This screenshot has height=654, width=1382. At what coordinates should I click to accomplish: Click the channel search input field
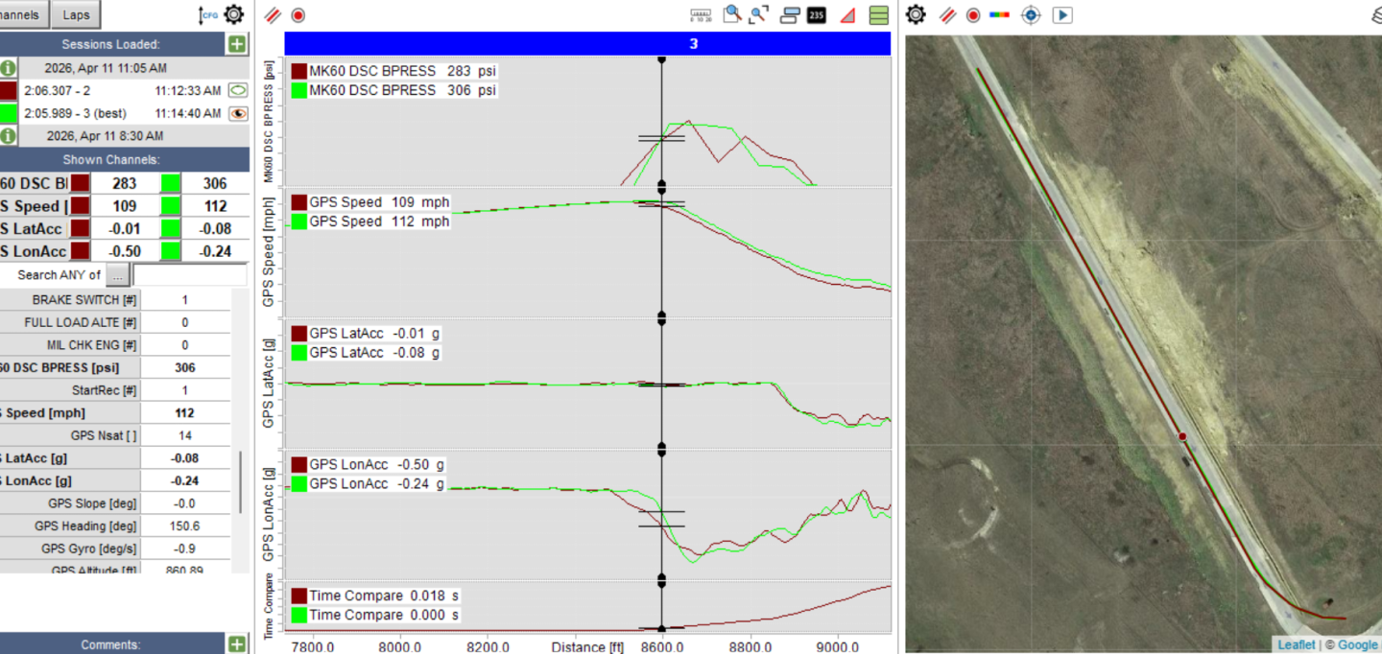click(189, 275)
